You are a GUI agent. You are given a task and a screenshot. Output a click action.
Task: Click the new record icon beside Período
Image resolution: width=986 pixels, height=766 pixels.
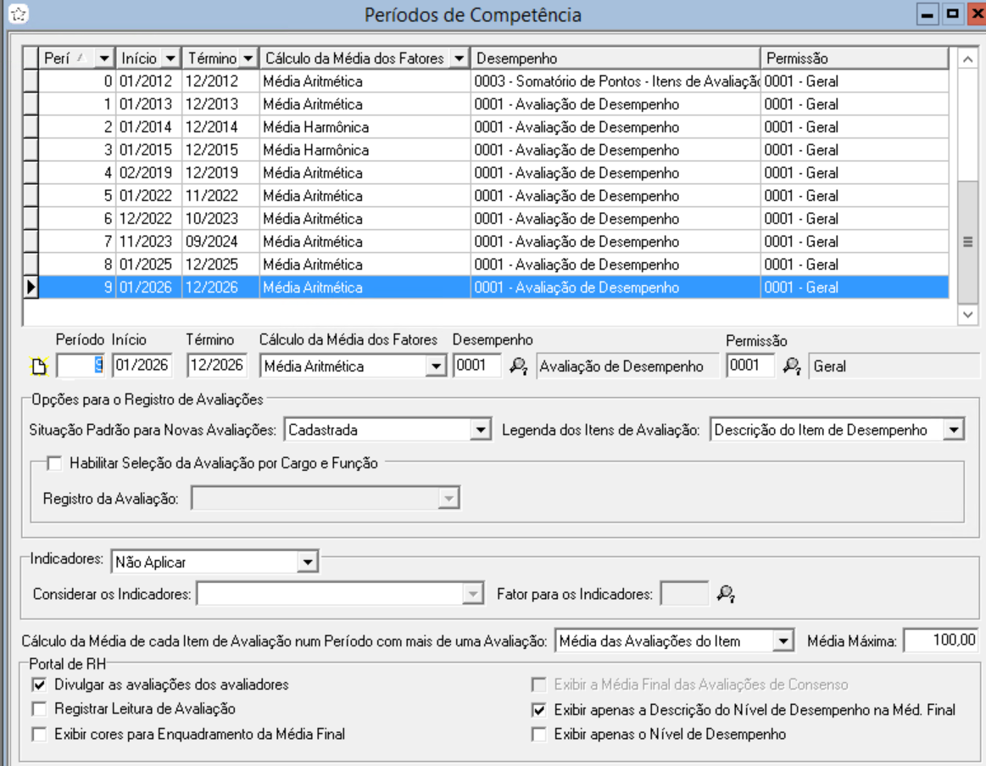pos(38,367)
